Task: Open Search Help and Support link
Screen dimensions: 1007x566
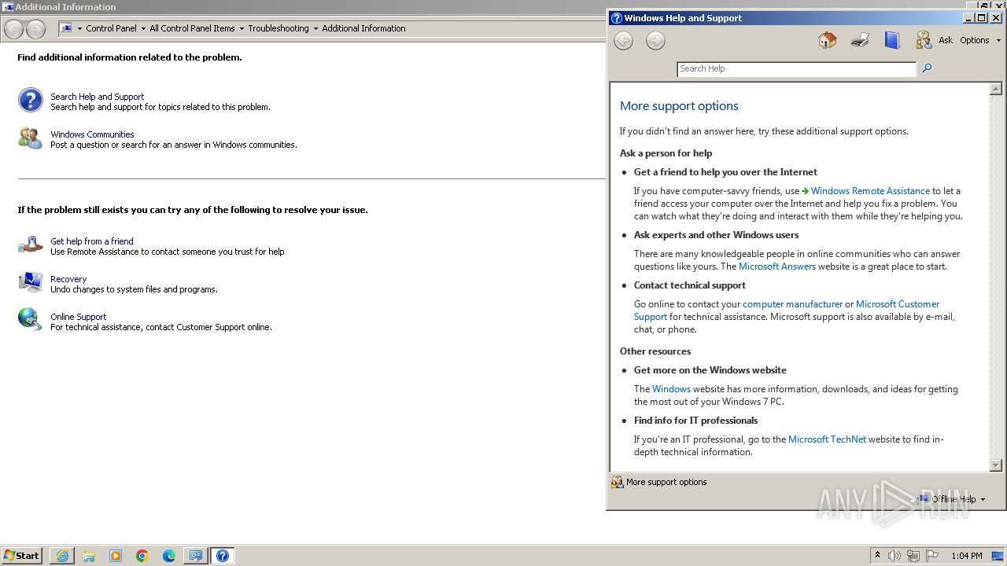Action: 98,97
